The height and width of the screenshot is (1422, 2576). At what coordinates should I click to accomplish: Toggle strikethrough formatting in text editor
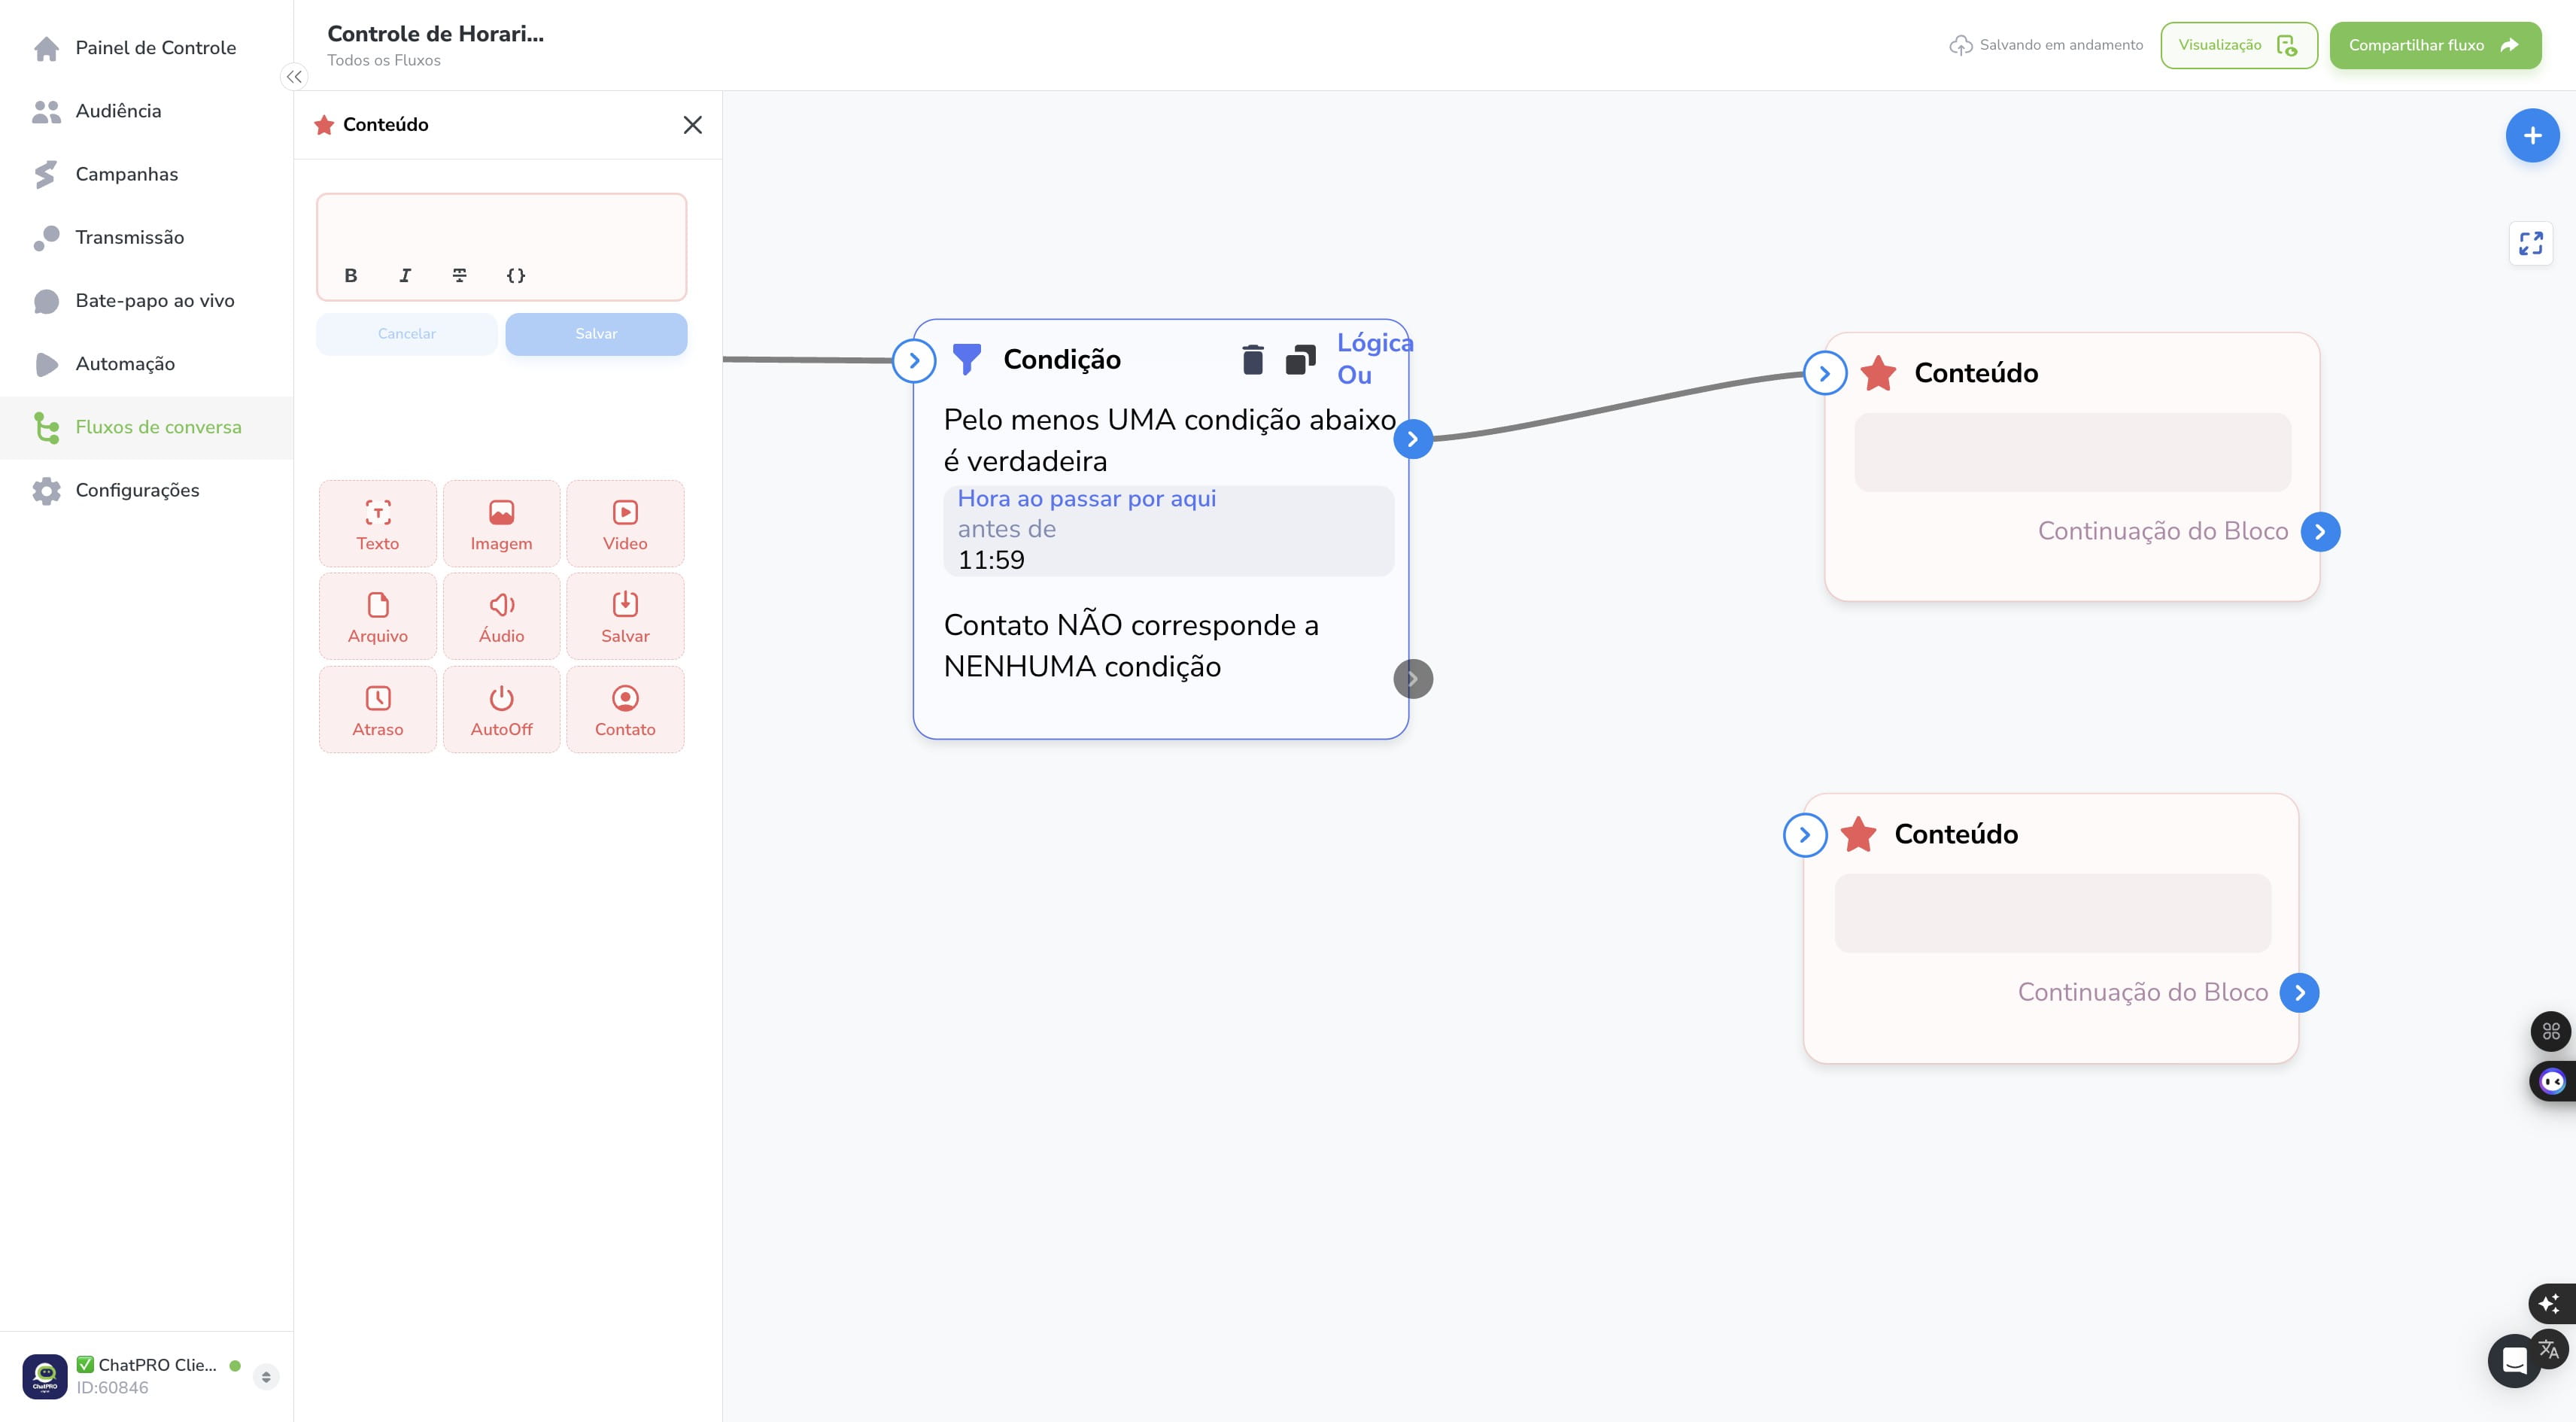click(460, 275)
